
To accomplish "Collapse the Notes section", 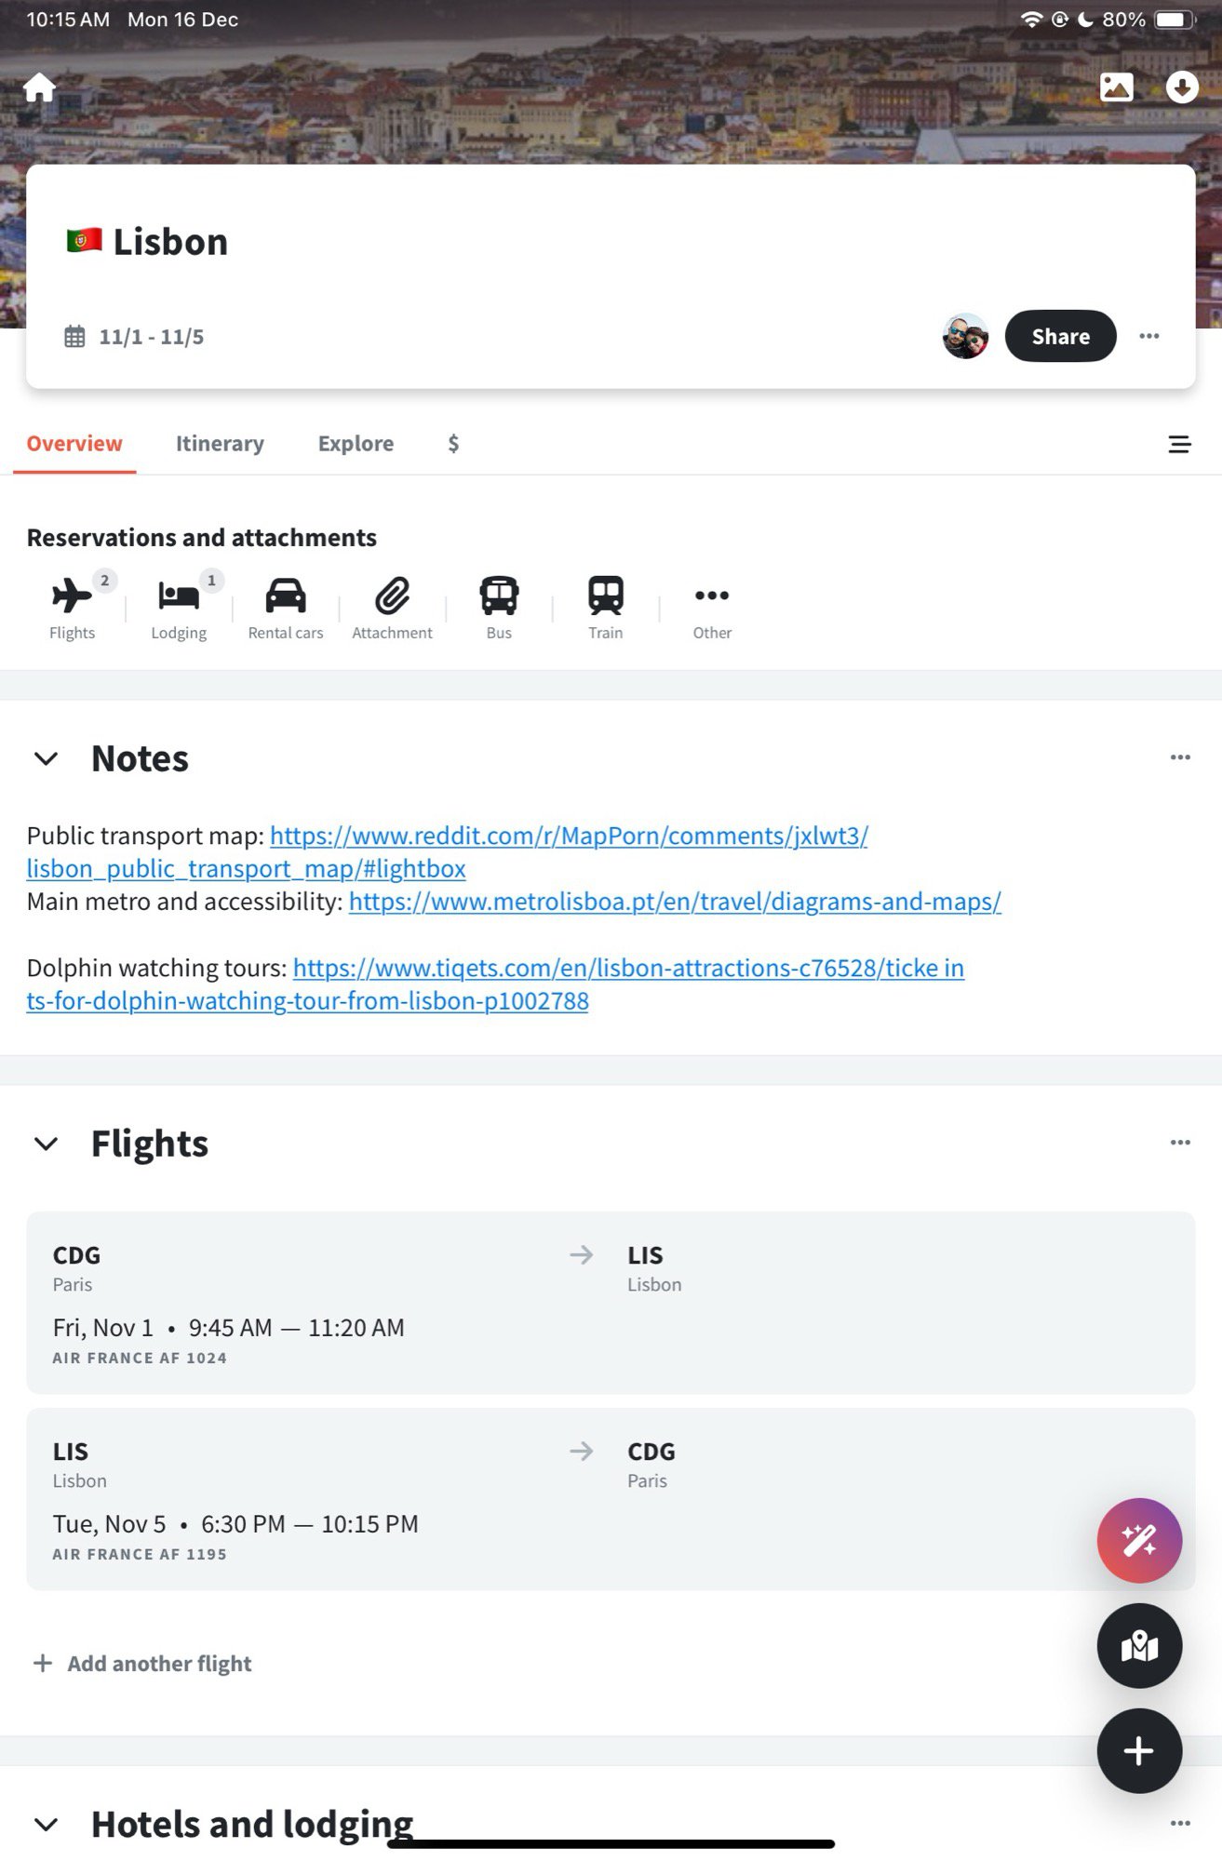I will coord(46,759).
